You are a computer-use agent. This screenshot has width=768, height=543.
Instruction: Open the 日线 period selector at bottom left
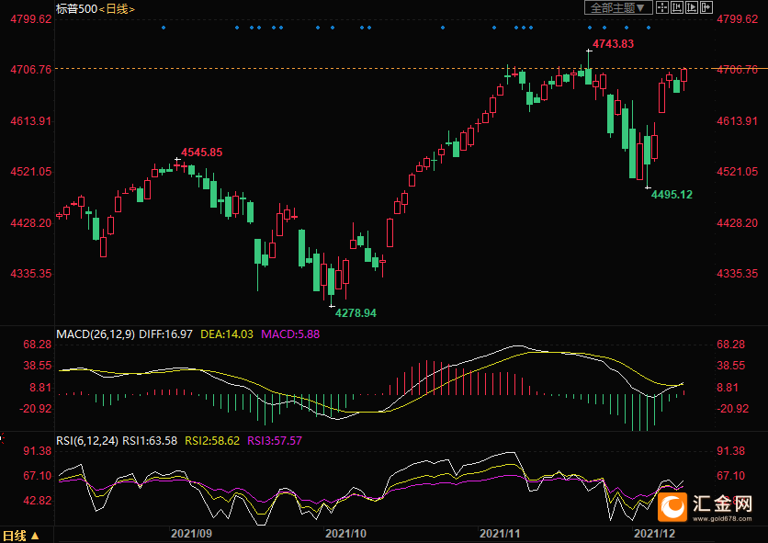[x=20, y=535]
